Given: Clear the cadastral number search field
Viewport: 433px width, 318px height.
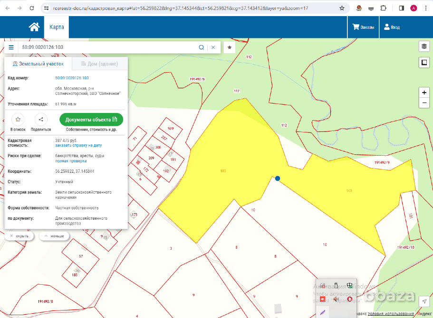Looking at the screenshot, I should coord(213,47).
